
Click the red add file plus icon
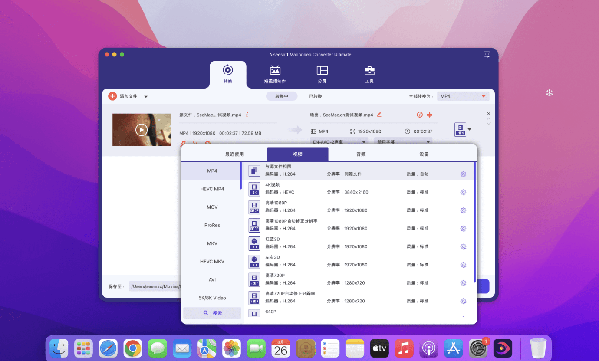pos(112,96)
